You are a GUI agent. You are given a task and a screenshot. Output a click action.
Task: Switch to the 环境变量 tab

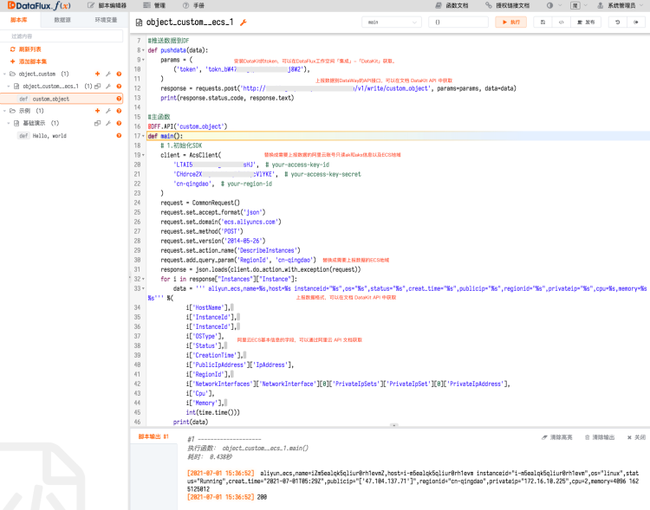106,20
